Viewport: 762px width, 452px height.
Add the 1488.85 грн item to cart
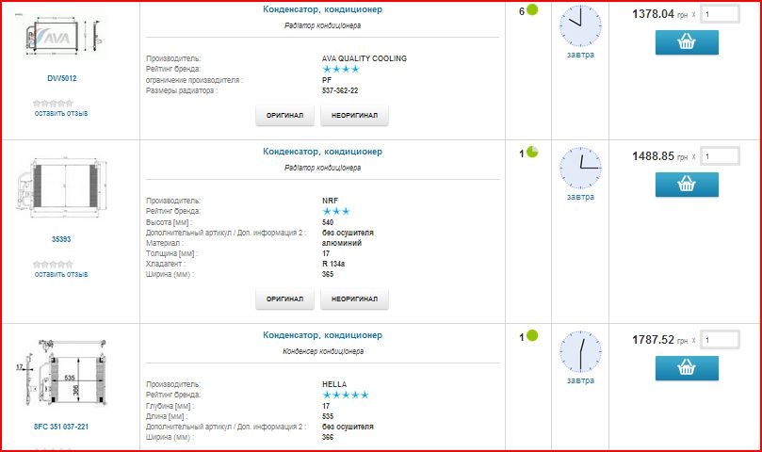point(687,185)
